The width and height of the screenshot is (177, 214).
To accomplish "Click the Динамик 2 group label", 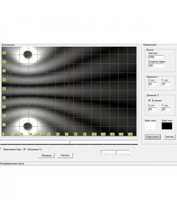I will point(153,95).
